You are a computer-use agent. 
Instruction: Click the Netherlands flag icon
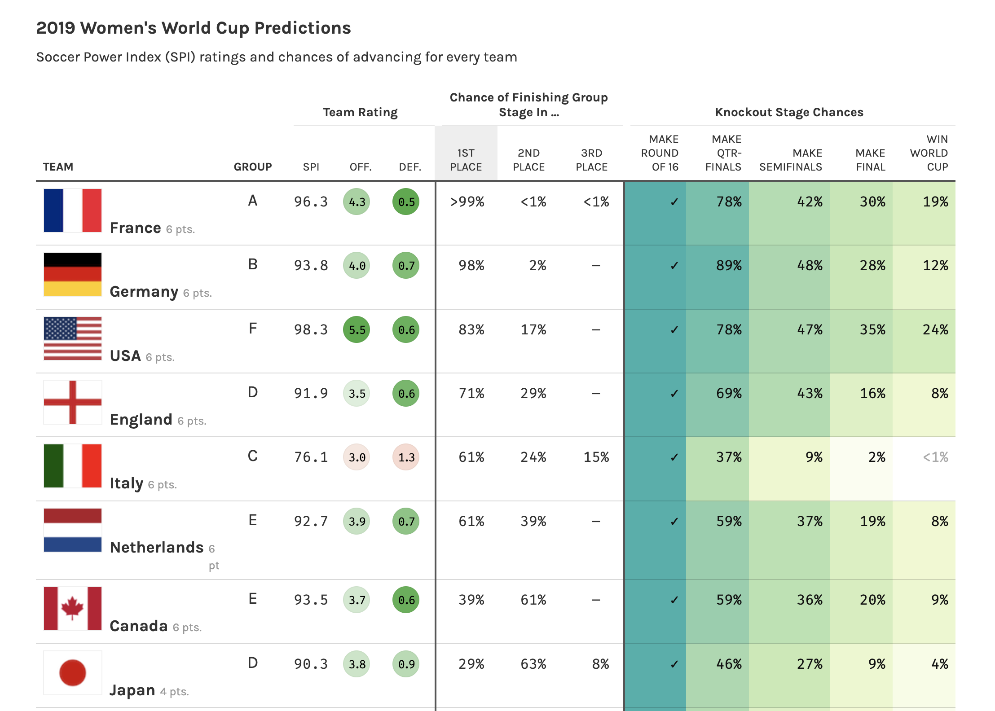(x=72, y=530)
